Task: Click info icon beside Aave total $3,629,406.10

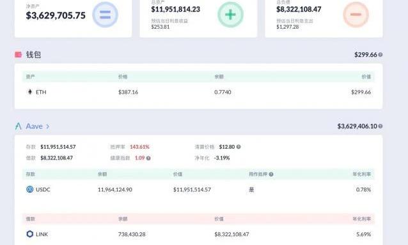Action: point(380,126)
